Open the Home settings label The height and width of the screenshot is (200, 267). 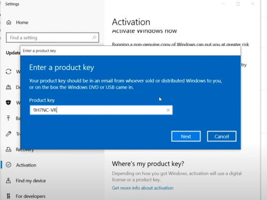pos(22,22)
